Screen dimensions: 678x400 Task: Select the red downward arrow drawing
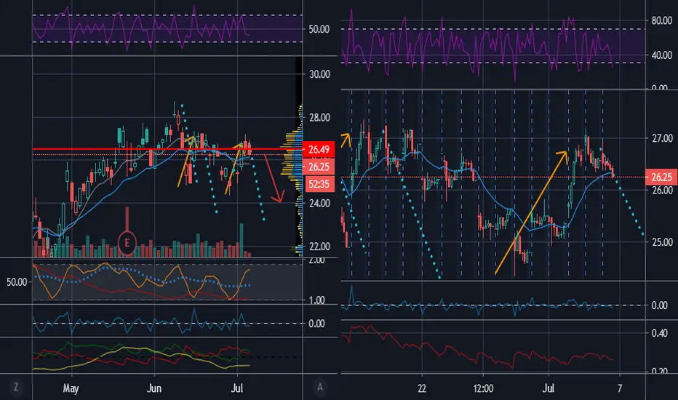pyautogui.click(x=274, y=179)
